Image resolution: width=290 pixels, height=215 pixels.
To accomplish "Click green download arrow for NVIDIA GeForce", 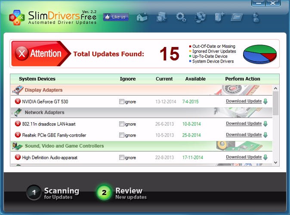I will point(265,101).
